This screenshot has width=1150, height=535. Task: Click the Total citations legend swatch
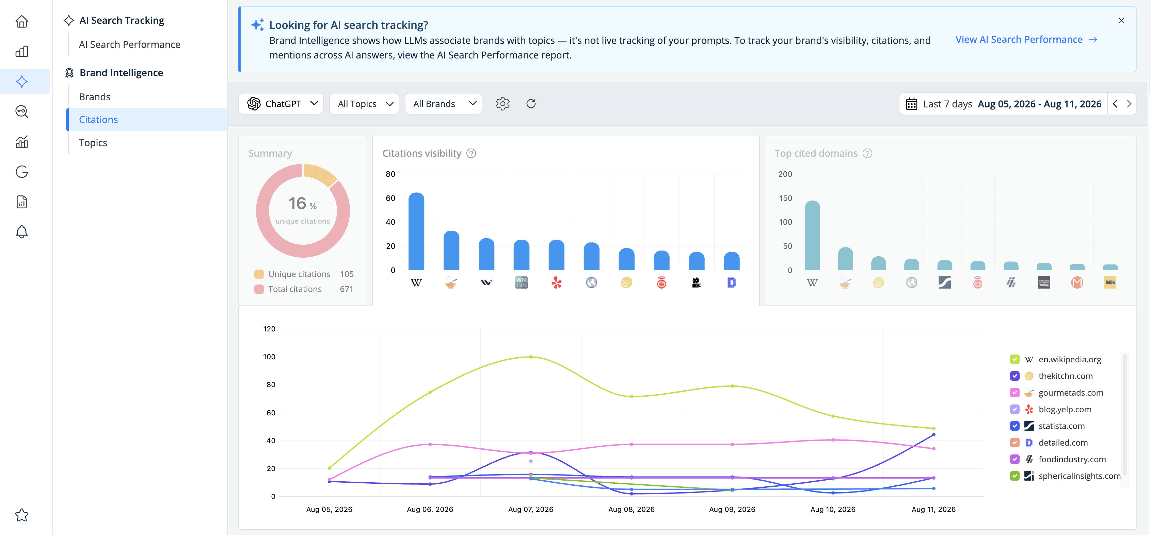click(x=259, y=289)
